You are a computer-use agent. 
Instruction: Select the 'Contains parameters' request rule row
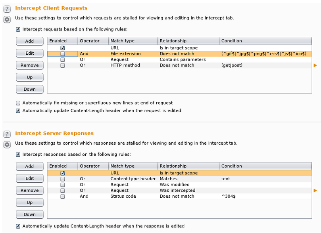(179, 60)
